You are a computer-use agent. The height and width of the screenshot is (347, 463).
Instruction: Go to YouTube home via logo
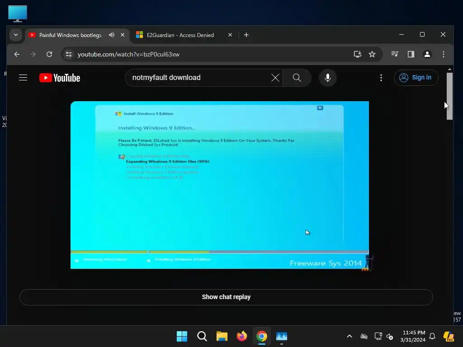tap(60, 78)
